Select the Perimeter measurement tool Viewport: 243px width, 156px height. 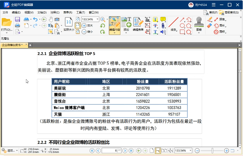point(219,26)
